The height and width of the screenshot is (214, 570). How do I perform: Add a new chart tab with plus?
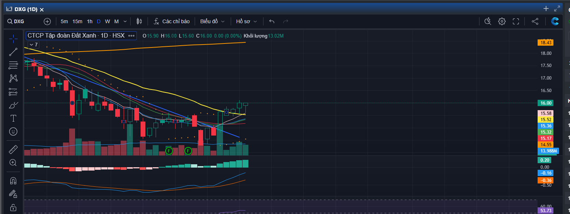click(546, 9)
